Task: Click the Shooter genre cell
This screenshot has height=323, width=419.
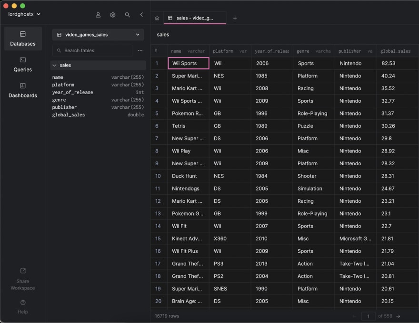Action: [314, 176]
